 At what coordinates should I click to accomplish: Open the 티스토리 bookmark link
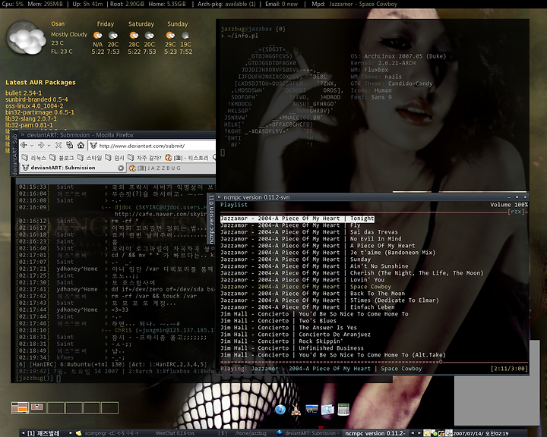coord(187,158)
